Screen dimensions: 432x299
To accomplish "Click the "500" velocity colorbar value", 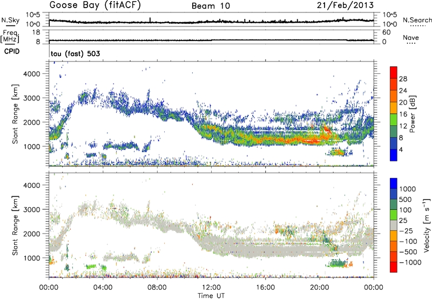I will (406, 199).
